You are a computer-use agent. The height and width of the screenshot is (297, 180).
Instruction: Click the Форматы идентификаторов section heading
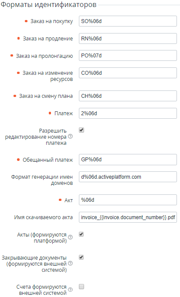[49, 4]
